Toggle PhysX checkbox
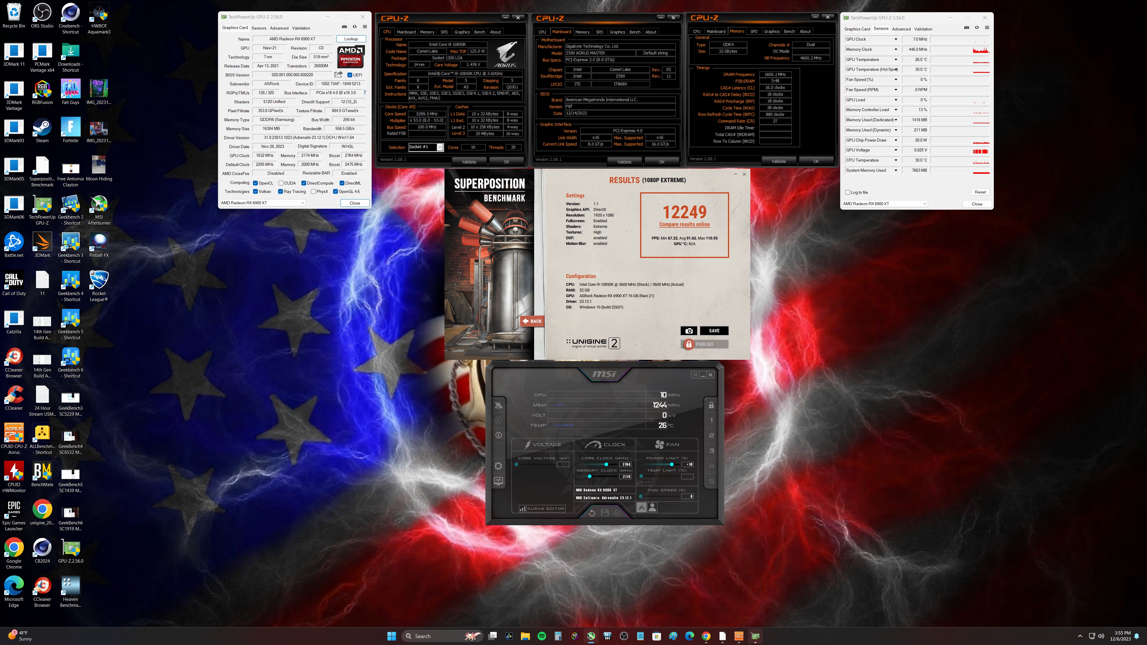 tap(313, 191)
